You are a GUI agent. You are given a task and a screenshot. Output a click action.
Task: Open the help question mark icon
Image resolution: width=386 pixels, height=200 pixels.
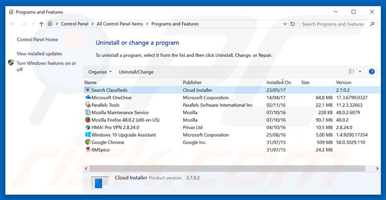(x=372, y=72)
